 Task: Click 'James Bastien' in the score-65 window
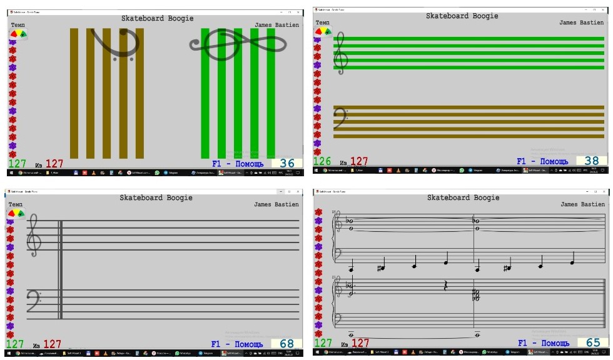click(x=583, y=204)
